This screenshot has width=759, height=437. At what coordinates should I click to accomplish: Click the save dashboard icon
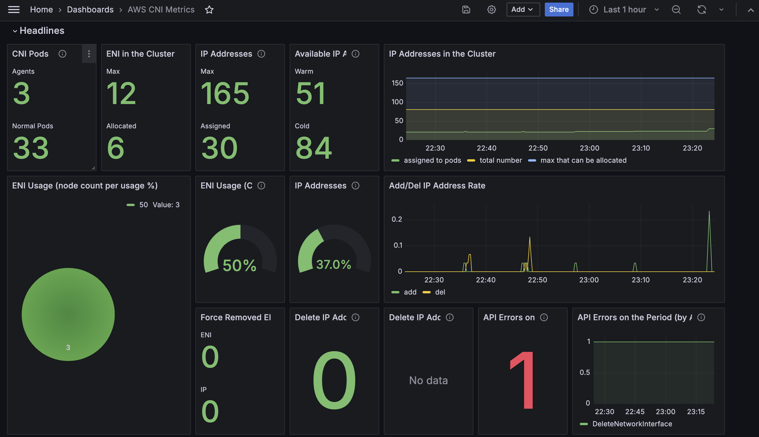(x=466, y=10)
